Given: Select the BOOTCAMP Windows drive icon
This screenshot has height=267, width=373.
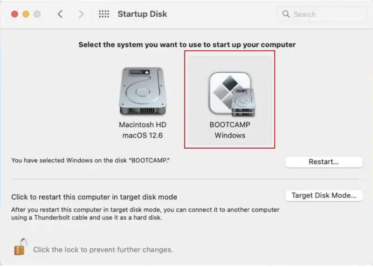Looking at the screenshot, I should point(230,93).
